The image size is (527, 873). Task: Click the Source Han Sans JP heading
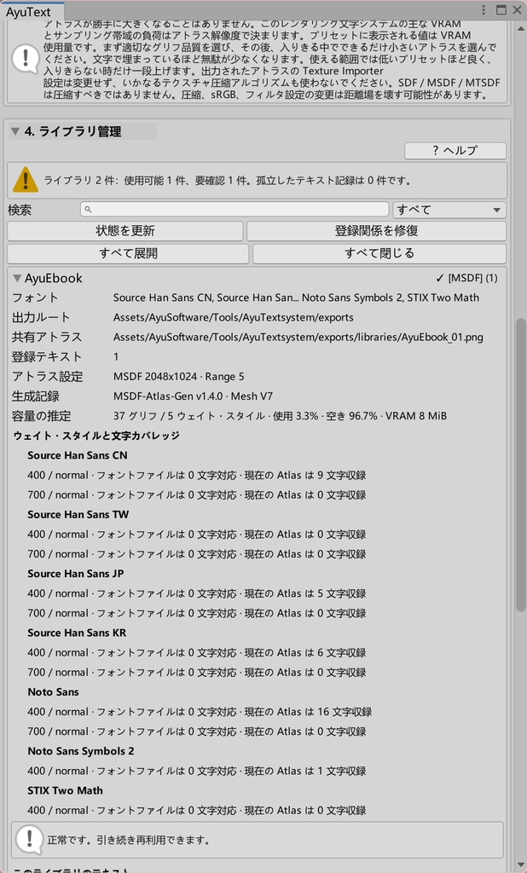(x=76, y=574)
